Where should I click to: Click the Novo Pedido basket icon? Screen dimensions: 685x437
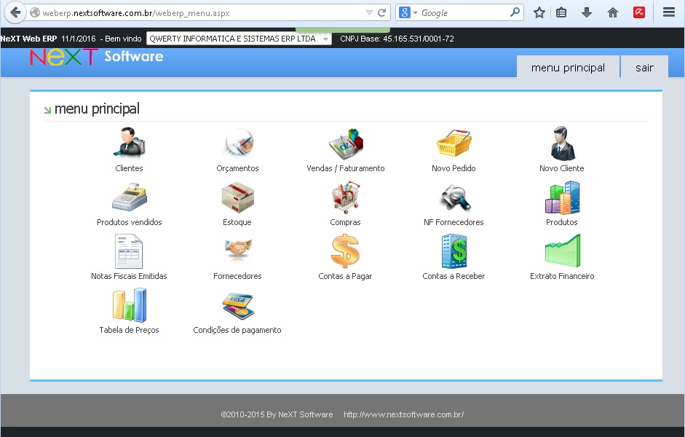click(454, 143)
